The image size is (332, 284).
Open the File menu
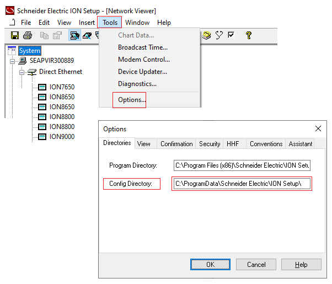coord(26,23)
